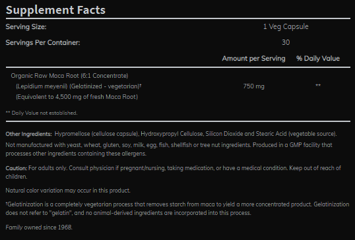Viewport: 355px width, 240px height.
Task: Click the Daily Value not established footnote
Action: point(42,113)
